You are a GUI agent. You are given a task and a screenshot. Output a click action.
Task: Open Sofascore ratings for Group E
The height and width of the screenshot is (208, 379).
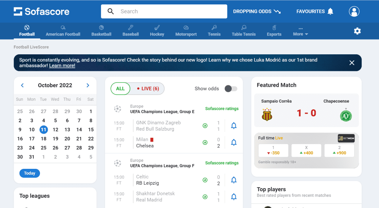(222, 109)
